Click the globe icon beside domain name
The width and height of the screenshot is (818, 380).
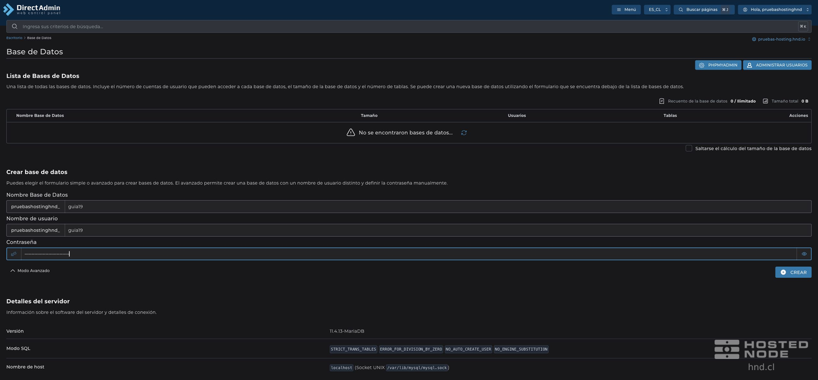coord(754,39)
